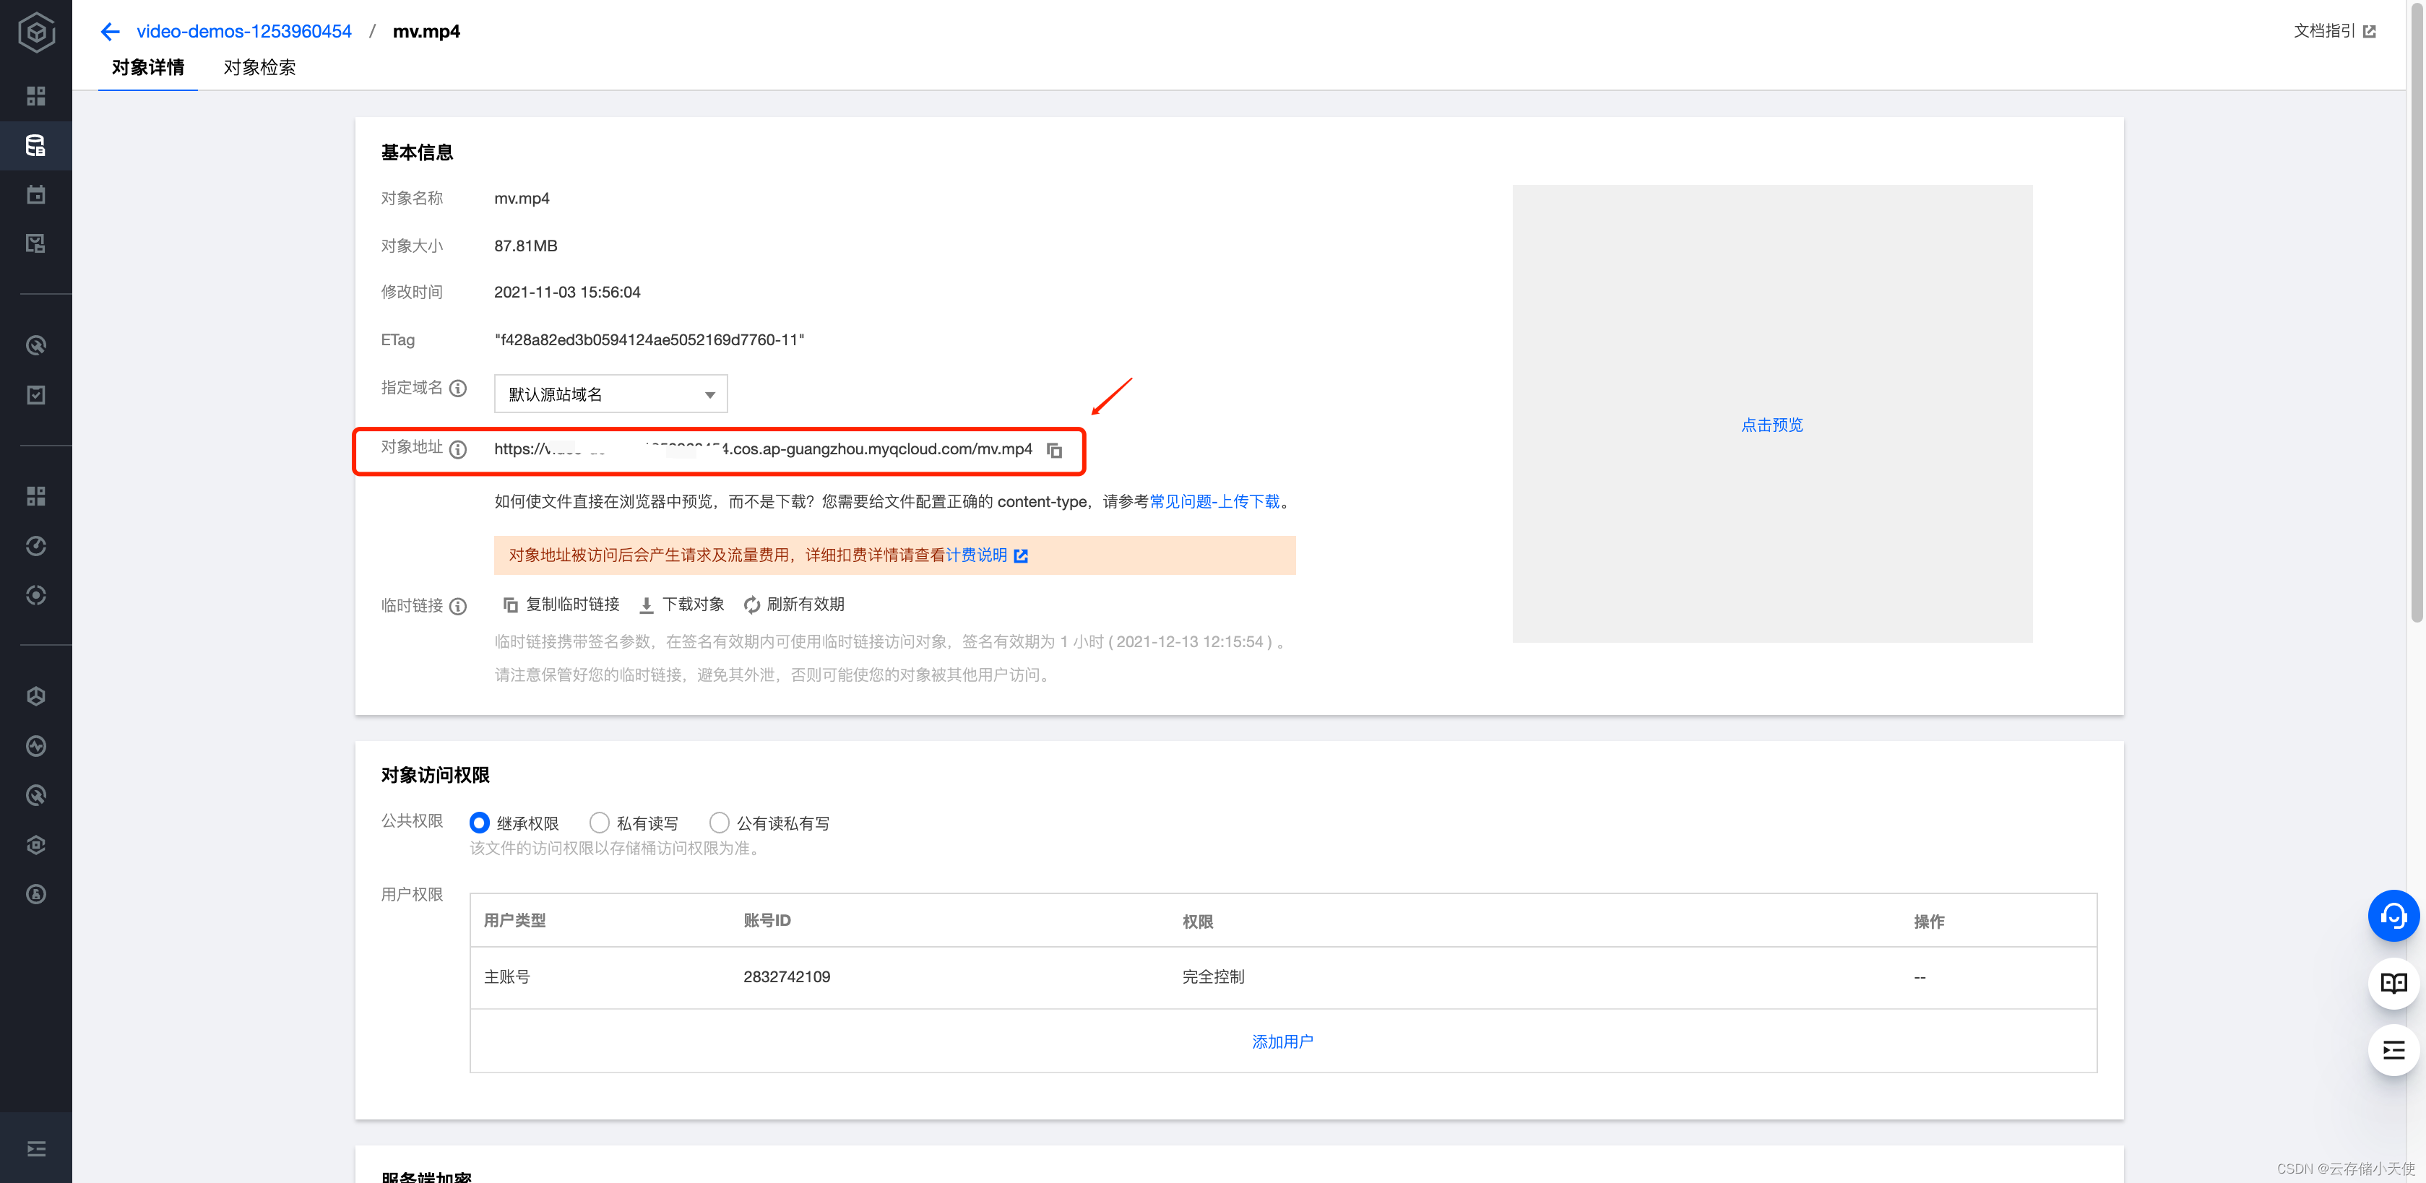Click 点击预览 to preview the video
This screenshot has width=2426, height=1183.
coord(1771,425)
